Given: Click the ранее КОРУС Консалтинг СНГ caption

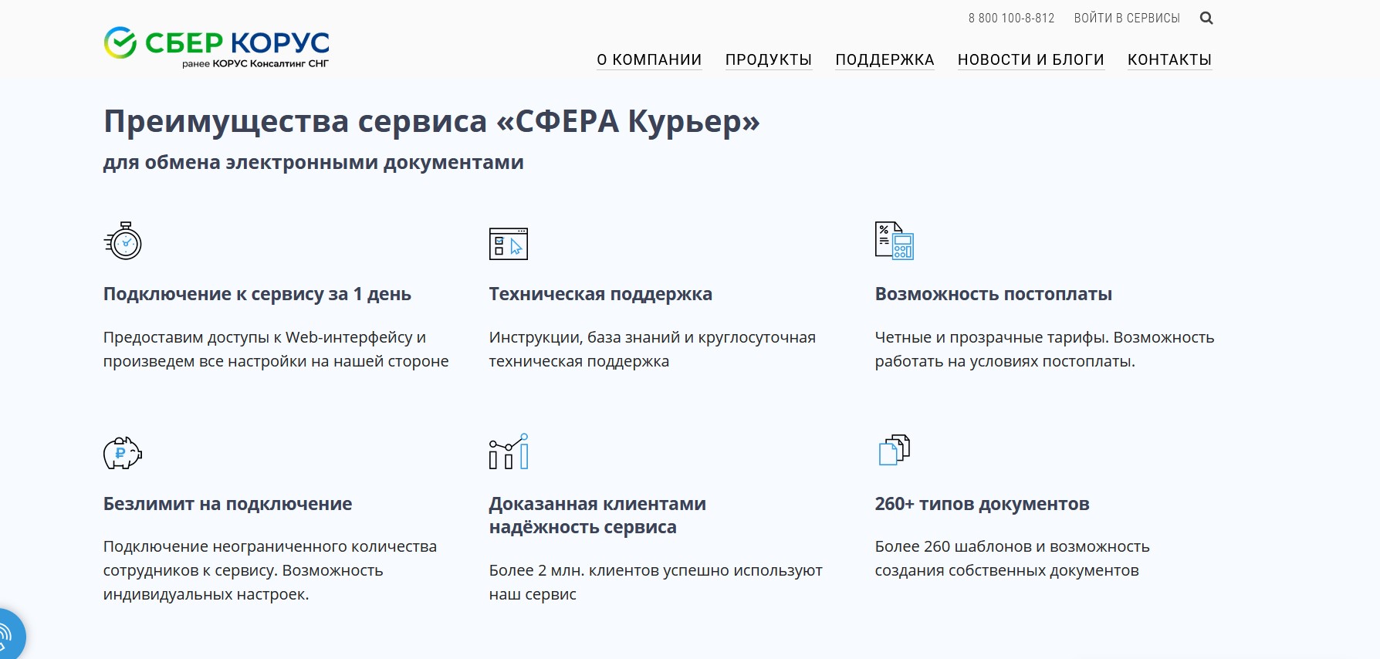Looking at the screenshot, I should click(255, 64).
